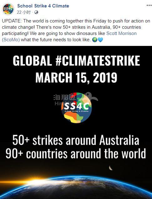Click the (ScoMo) part of the tag
The height and width of the screenshot is (199, 152).
(x=11, y=40)
